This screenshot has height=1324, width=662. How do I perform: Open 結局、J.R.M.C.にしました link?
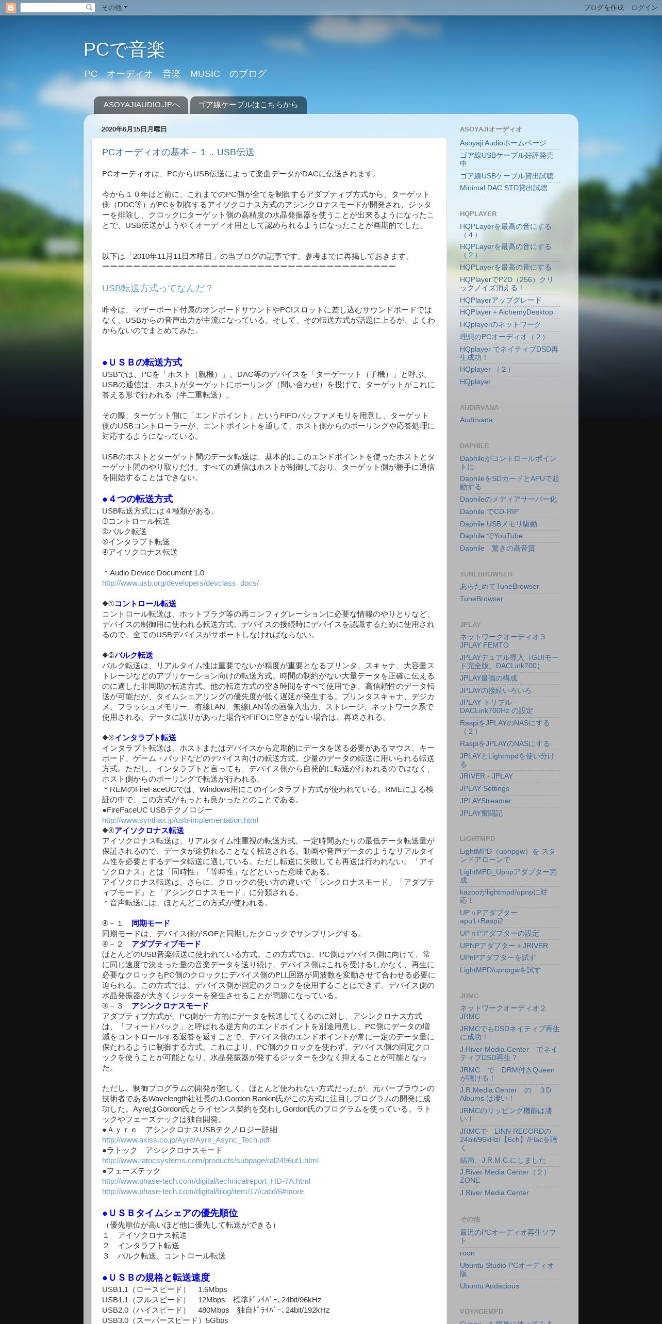pos(503,1160)
